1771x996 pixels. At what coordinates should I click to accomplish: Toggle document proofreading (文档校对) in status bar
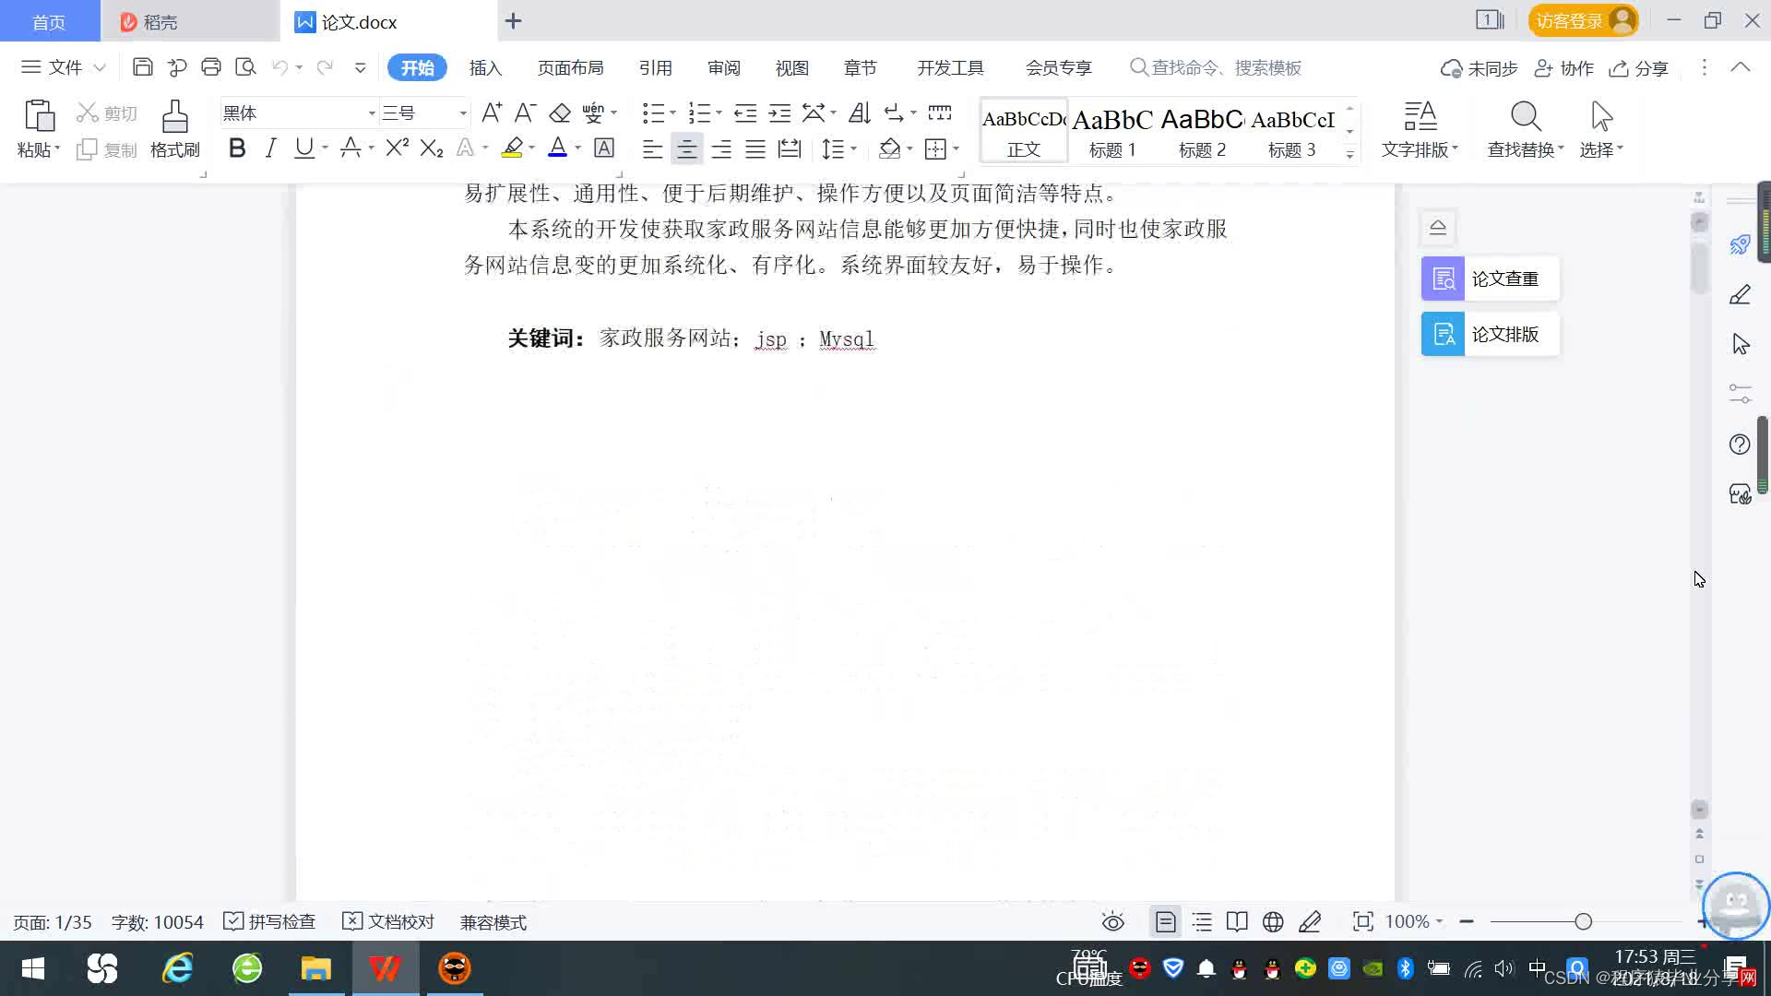(388, 922)
